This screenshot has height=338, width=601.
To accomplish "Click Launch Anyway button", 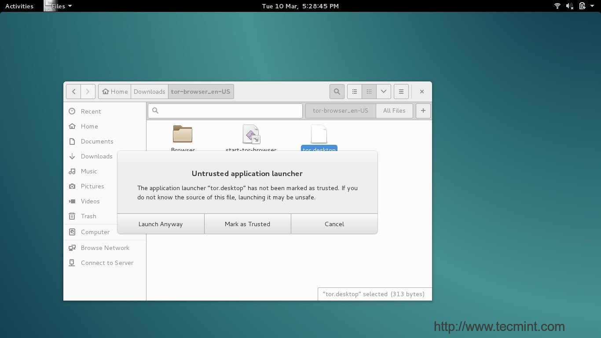I will coord(161,224).
